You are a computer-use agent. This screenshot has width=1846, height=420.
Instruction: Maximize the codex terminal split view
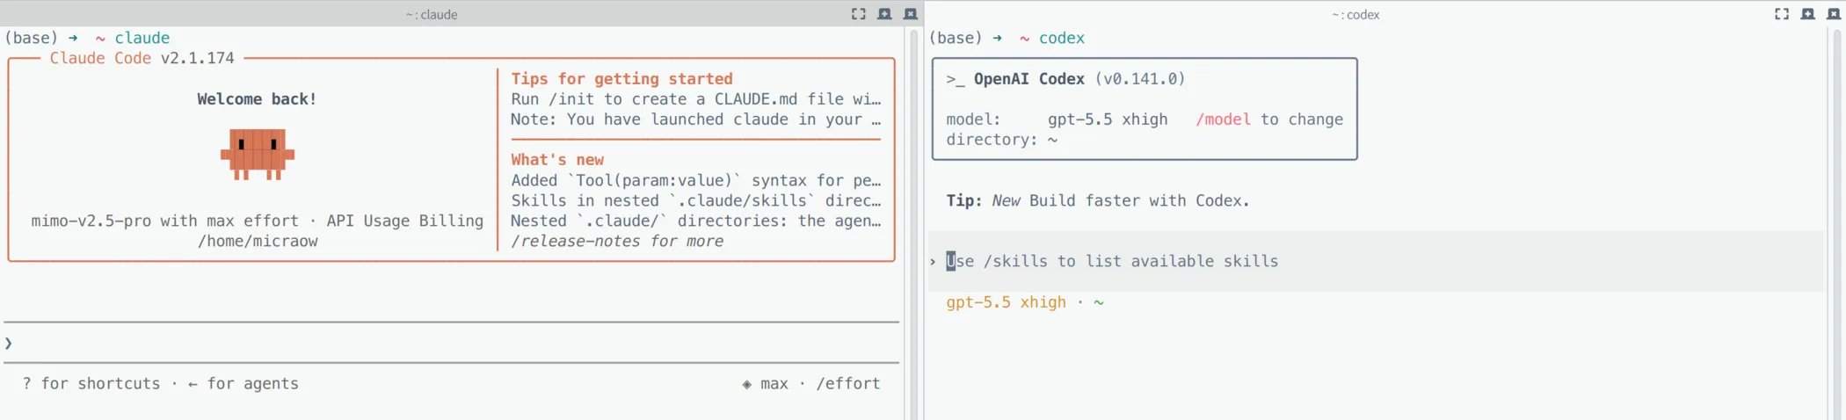tap(1782, 14)
